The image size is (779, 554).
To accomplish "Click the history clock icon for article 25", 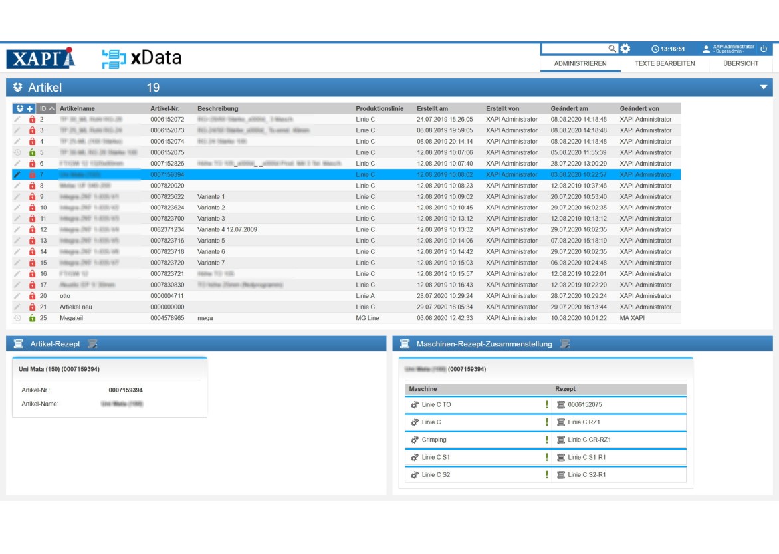I will tap(17, 318).
